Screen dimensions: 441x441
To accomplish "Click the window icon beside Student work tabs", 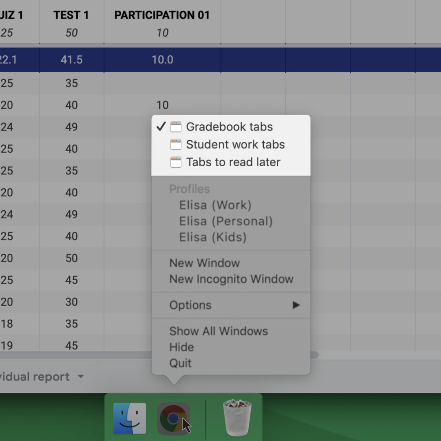I will pos(176,144).
